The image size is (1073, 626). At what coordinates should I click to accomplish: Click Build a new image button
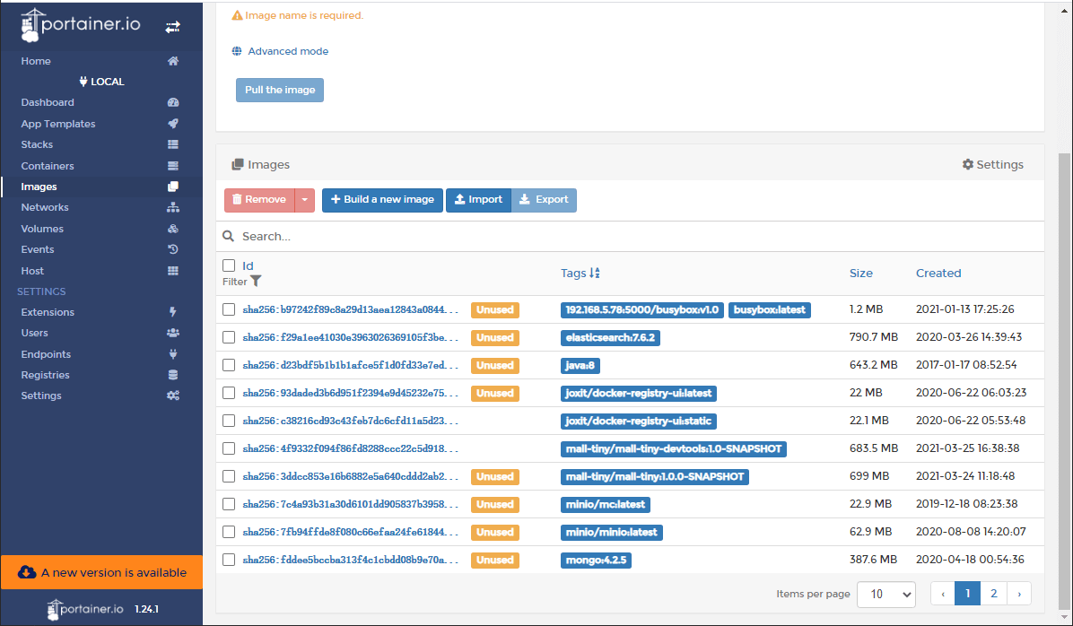tap(382, 200)
